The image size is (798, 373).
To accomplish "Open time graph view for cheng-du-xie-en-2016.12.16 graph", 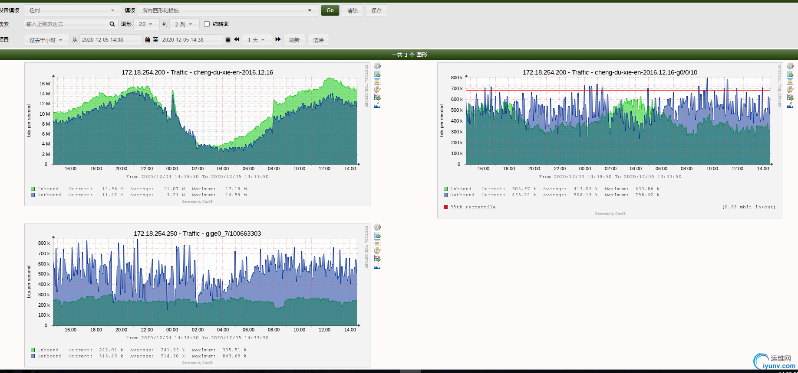I will [377, 81].
